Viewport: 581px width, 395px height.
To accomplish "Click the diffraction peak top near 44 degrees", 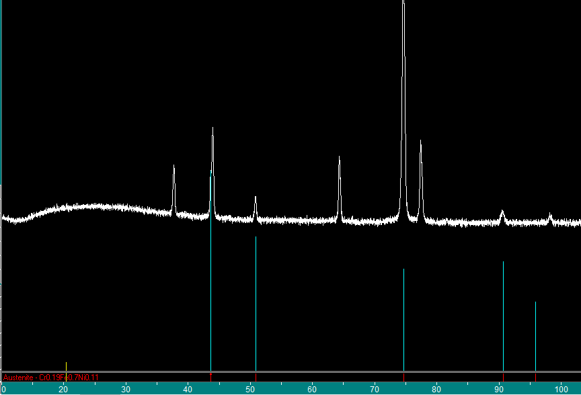I will 212,128.
